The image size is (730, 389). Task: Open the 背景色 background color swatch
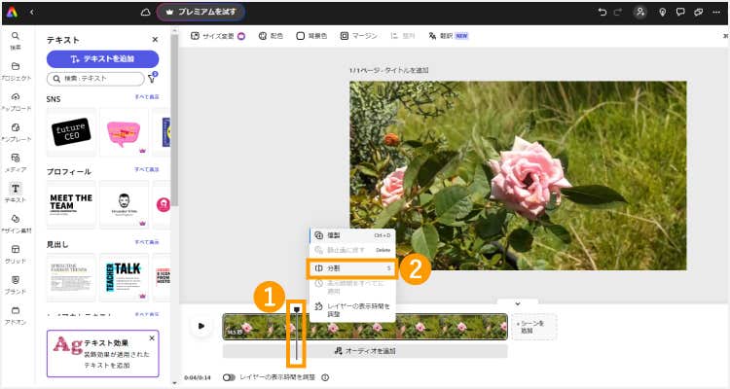pos(311,36)
